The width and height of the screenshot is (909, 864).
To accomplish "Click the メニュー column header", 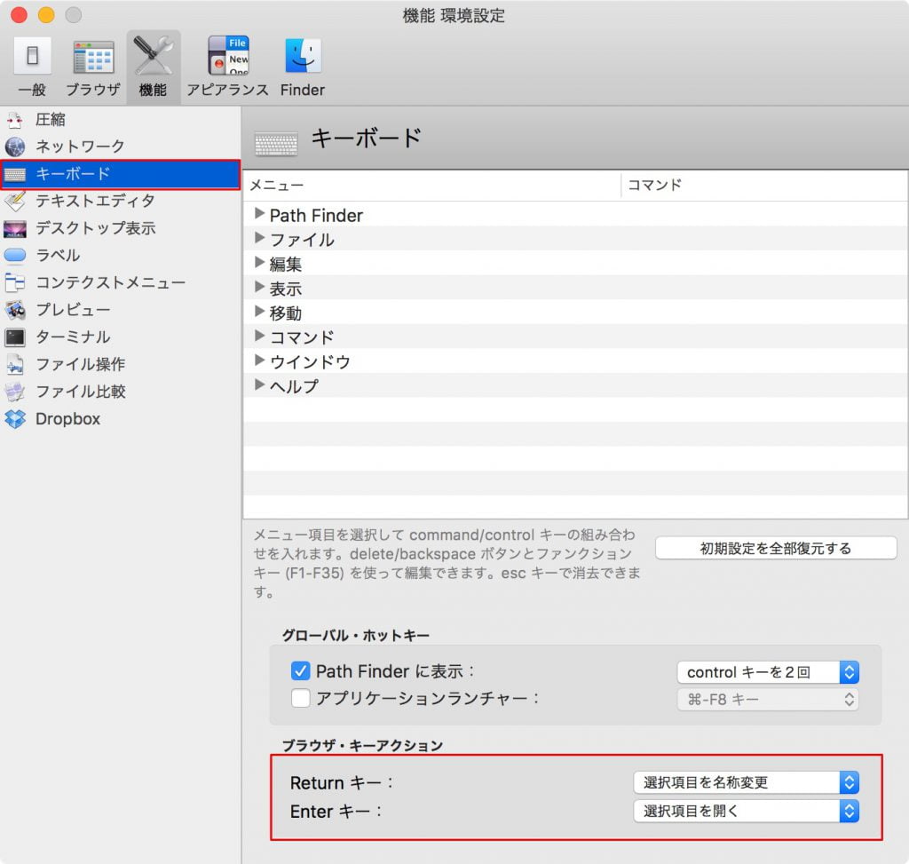I will click(431, 186).
